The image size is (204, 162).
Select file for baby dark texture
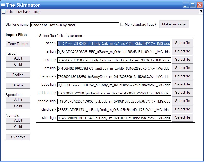[182, 76]
